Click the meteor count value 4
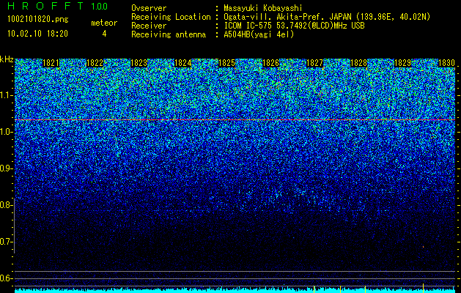Viewport: 461px width, 293px height. click(x=104, y=34)
